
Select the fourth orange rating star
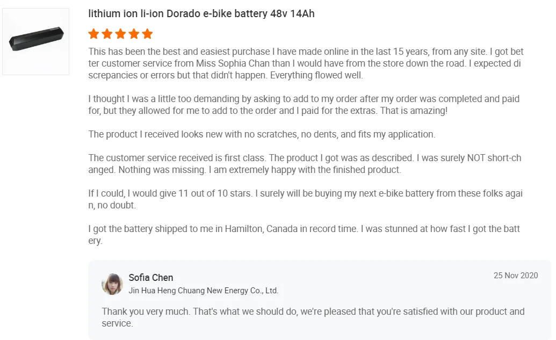click(134, 34)
